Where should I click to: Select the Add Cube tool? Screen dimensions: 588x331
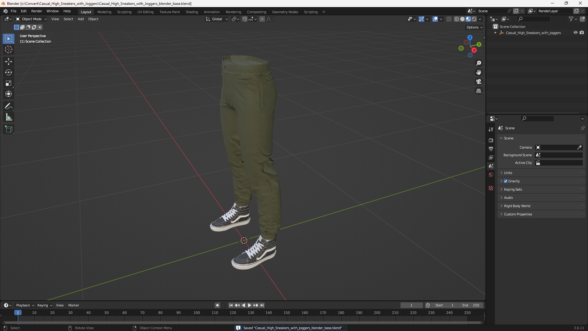(9, 129)
